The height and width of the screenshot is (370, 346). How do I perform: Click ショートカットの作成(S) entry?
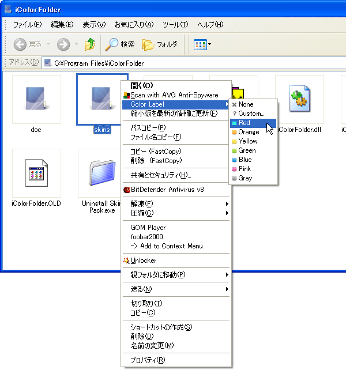click(x=176, y=327)
